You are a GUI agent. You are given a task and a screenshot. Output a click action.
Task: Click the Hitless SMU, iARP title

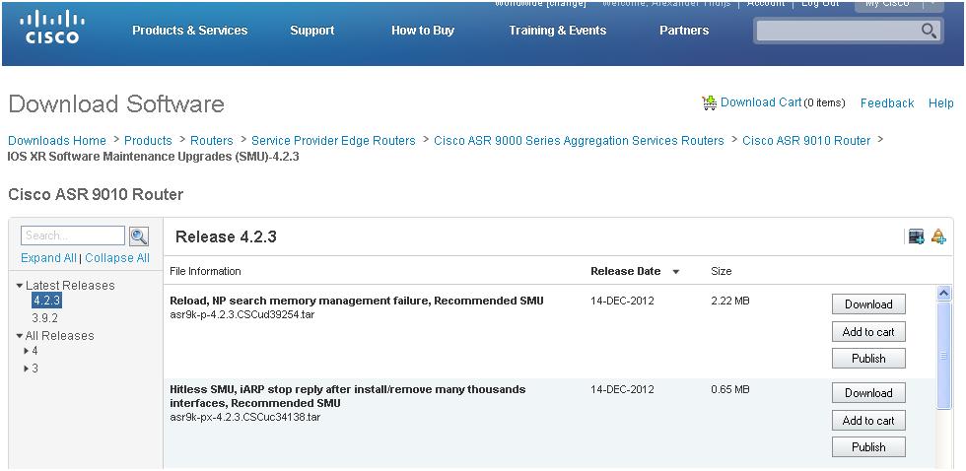[347, 396]
